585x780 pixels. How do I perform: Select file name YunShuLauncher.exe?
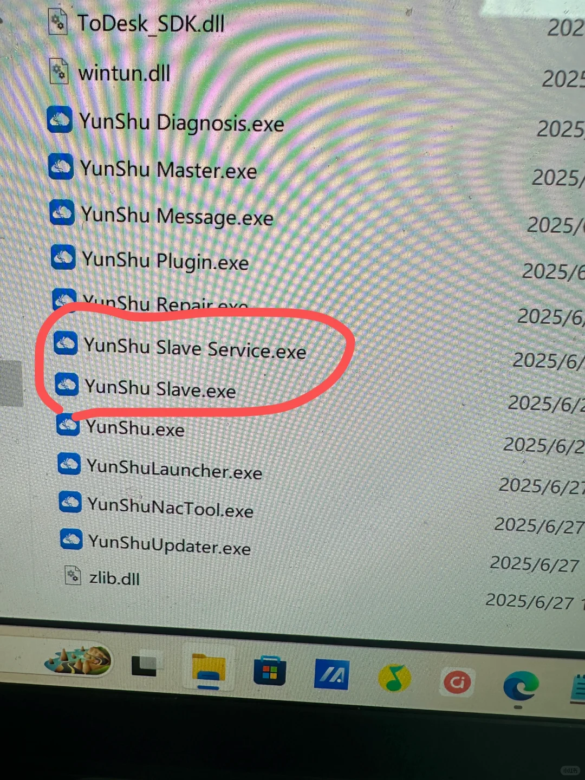[x=174, y=469]
